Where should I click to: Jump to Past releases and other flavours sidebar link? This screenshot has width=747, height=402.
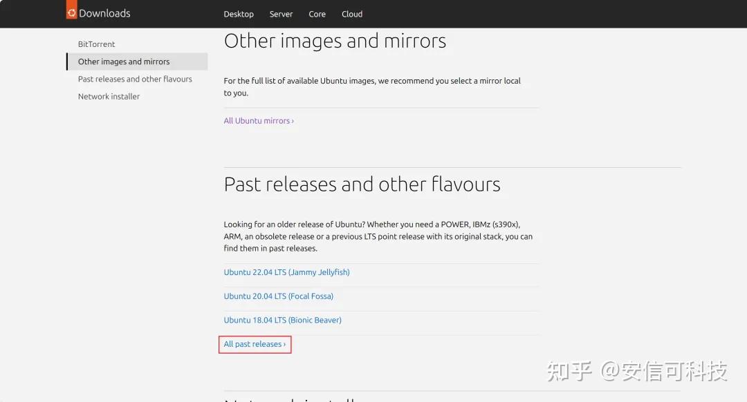(135, 79)
